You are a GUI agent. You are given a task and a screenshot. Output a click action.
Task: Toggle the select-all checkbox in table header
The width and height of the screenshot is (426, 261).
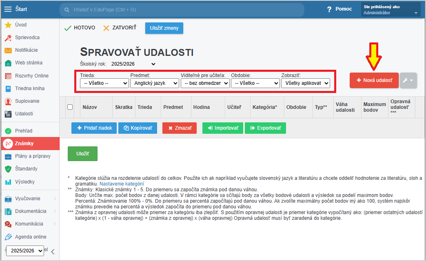click(70, 107)
